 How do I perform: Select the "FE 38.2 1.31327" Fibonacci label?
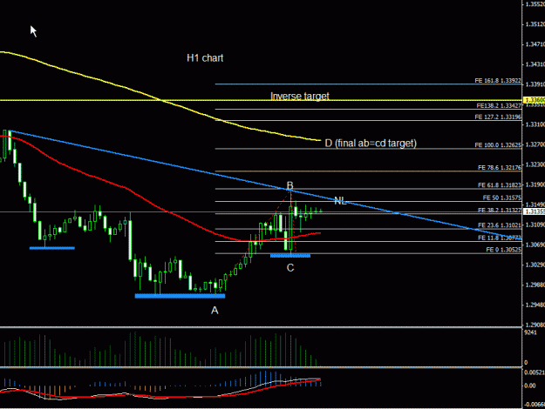500,211
